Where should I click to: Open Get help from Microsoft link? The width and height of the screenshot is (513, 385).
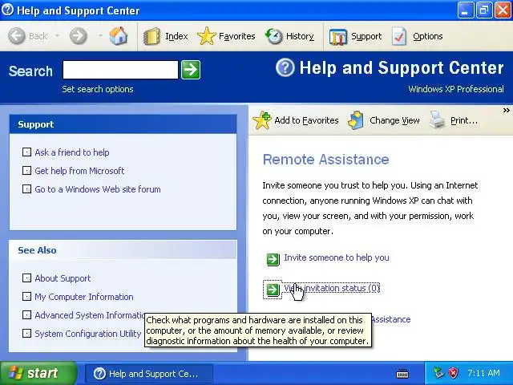pyautogui.click(x=79, y=171)
